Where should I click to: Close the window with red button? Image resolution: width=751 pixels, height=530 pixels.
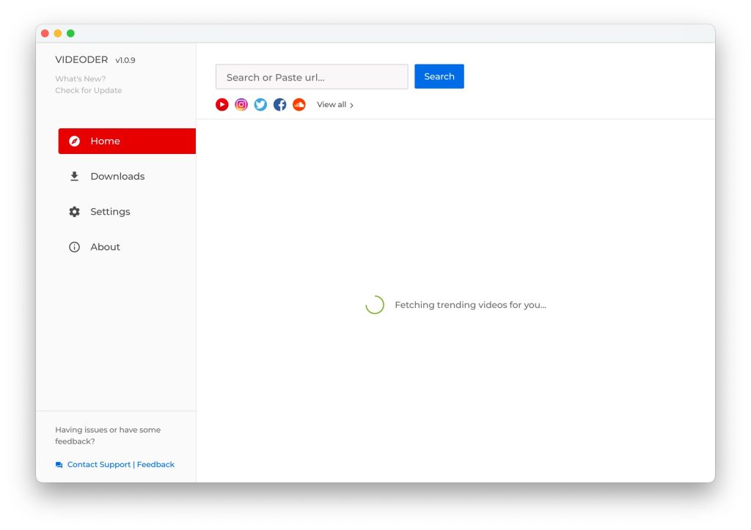45,33
